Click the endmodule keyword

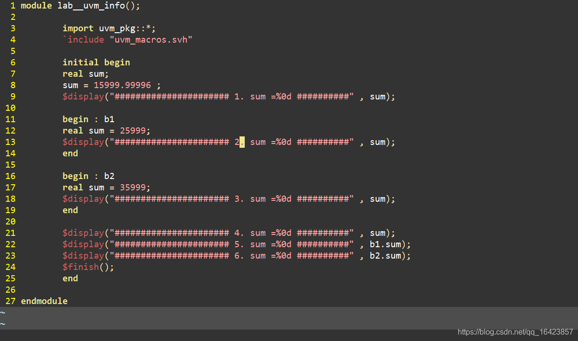point(44,301)
